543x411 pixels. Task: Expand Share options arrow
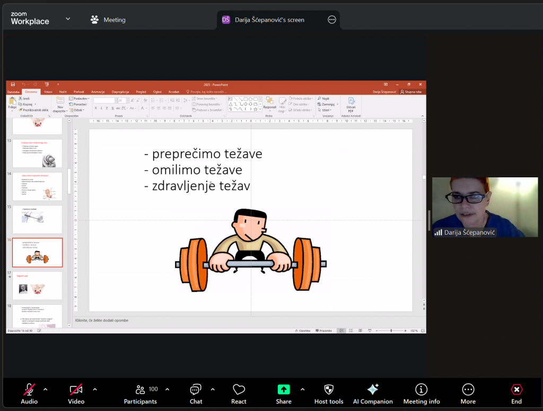coord(303,389)
